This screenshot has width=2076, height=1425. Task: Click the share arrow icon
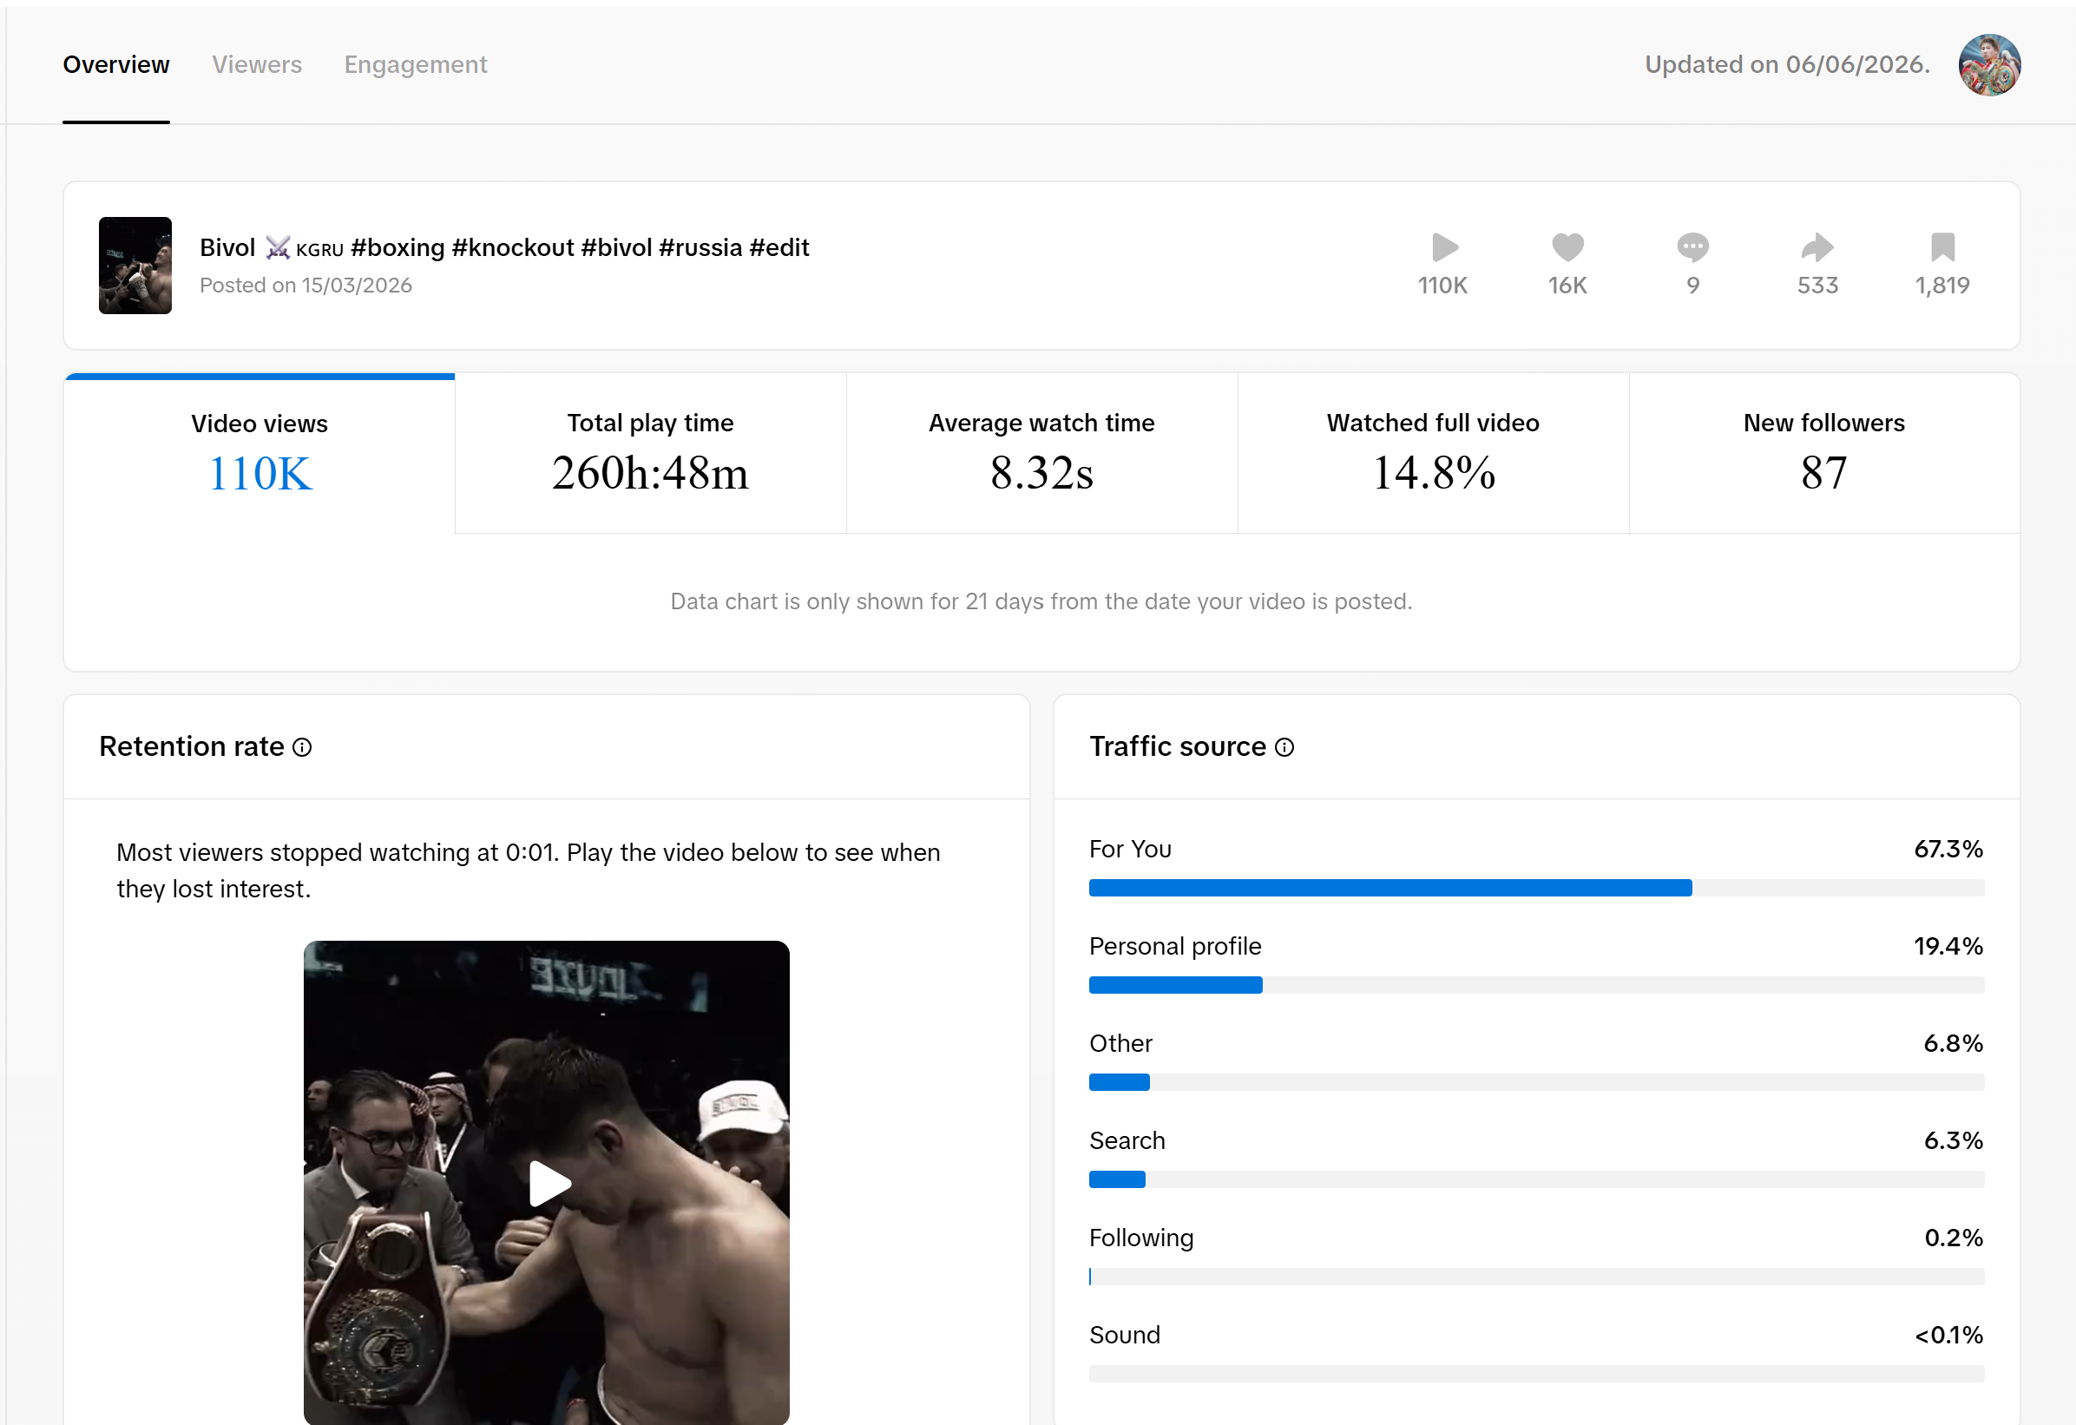pos(1817,247)
